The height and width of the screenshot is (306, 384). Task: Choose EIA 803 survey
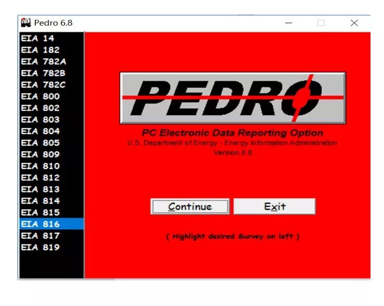[52, 119]
